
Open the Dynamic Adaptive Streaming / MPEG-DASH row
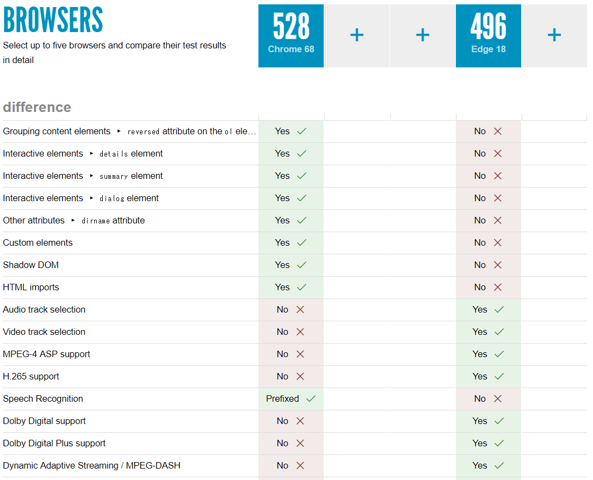pyautogui.click(x=91, y=466)
